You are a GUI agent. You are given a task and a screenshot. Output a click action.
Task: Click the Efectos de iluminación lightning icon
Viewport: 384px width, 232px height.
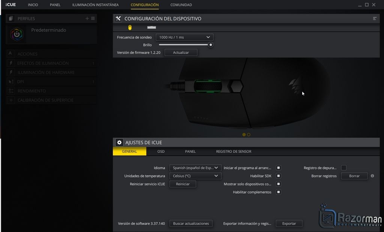pos(10,63)
